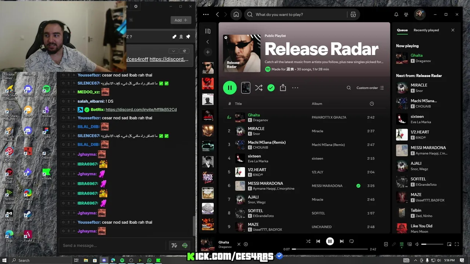The height and width of the screenshot is (264, 470).
Task: Open the Obsidian desktop shortcut
Action: click(x=46, y=111)
